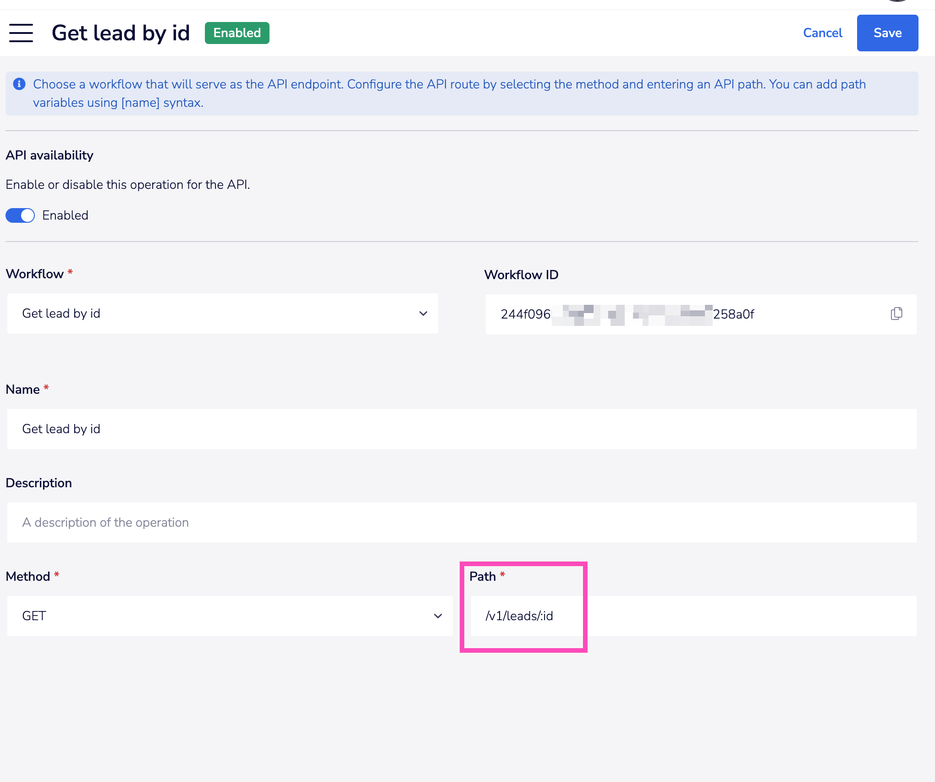Click the Enabled label beside the toggle
This screenshot has width=935, height=782.
(65, 215)
